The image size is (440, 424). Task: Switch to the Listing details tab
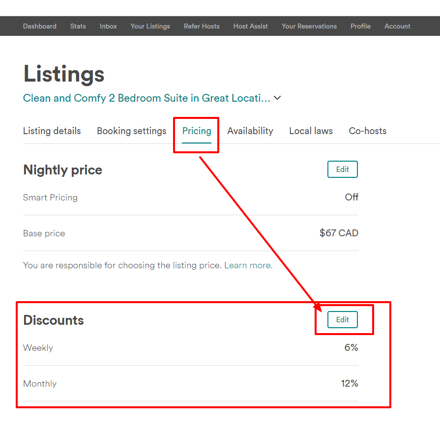tap(52, 131)
